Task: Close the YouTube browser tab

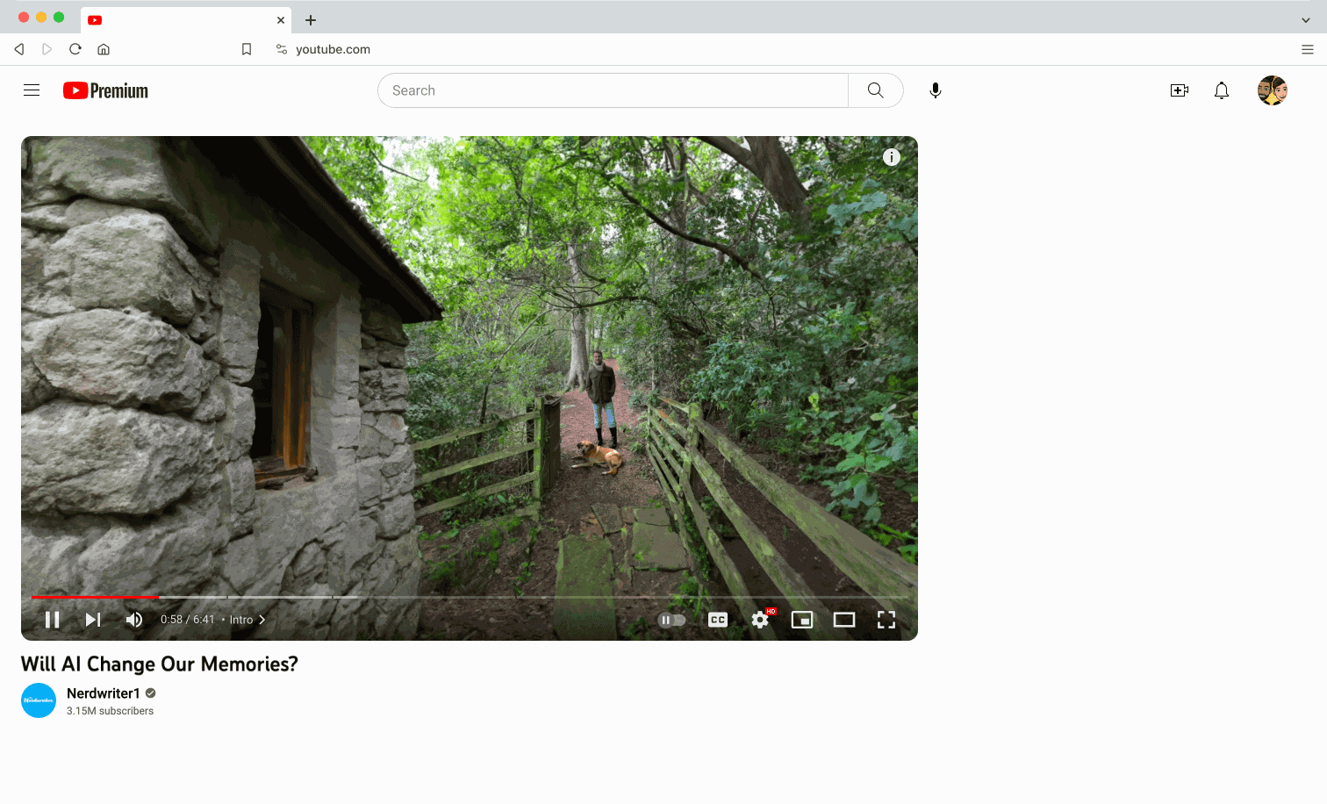Action: (x=281, y=20)
